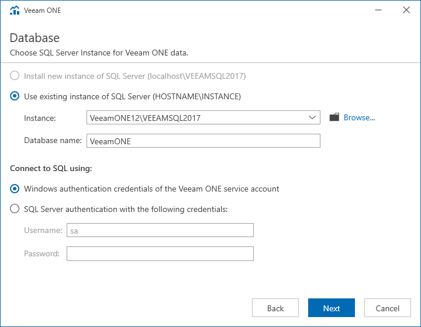Click the Connect to SQL using heading
Viewport: 421px width, 327px height.
tap(51, 168)
